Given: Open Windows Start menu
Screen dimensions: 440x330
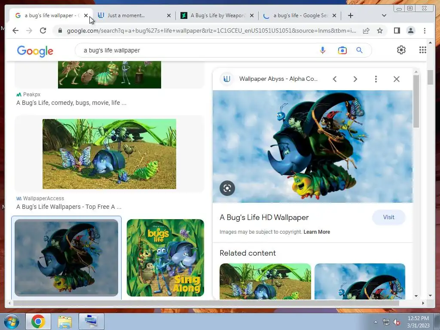Looking at the screenshot, I should [12, 321].
